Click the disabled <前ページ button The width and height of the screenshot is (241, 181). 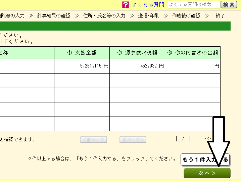pos(94,140)
